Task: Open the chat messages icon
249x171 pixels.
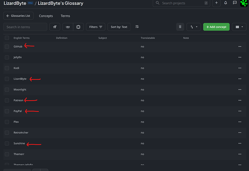Action: pos(235,3)
